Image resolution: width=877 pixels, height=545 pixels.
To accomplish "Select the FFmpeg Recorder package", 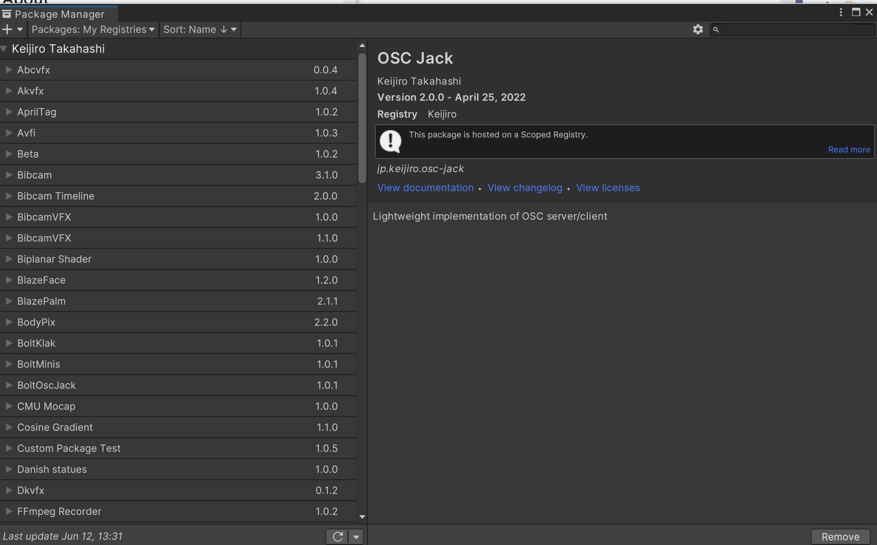I will click(178, 511).
